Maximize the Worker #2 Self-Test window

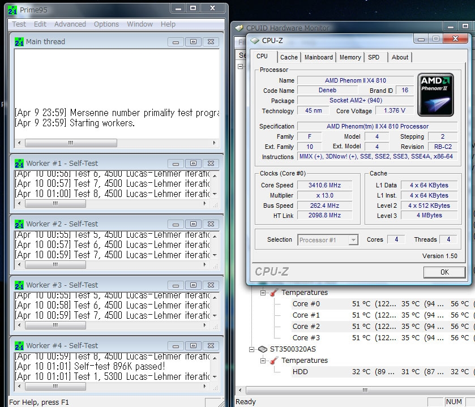click(193, 224)
